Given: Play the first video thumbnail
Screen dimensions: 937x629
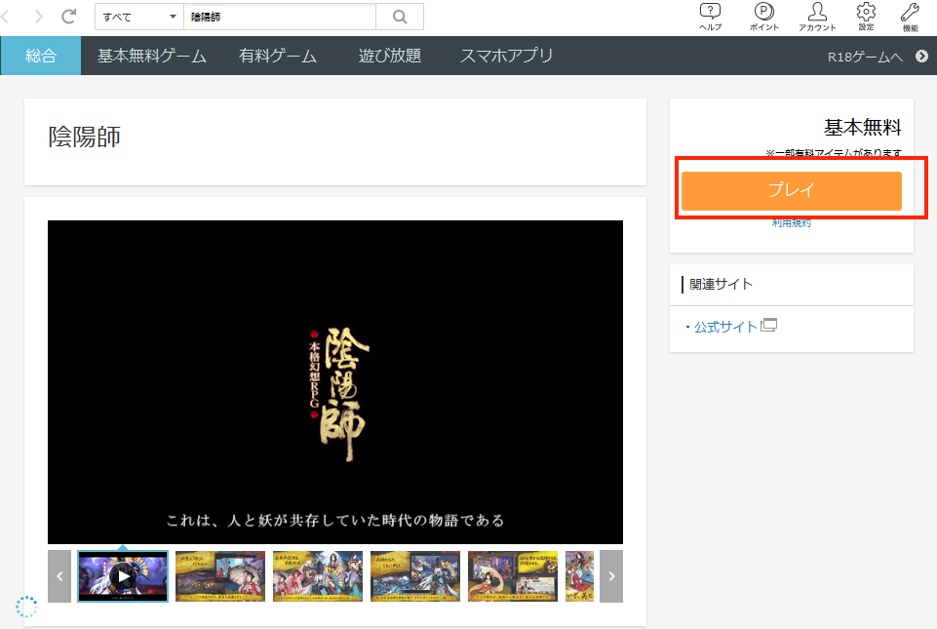Looking at the screenshot, I should [x=123, y=576].
